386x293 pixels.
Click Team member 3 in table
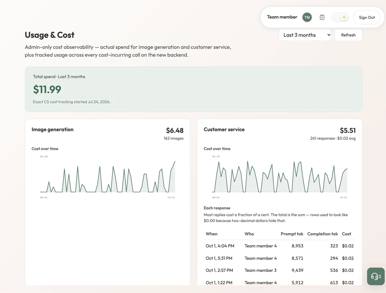[x=260, y=270]
